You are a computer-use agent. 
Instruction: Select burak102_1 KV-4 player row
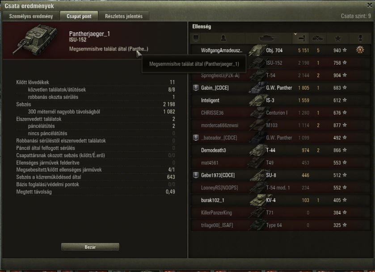coord(281,200)
